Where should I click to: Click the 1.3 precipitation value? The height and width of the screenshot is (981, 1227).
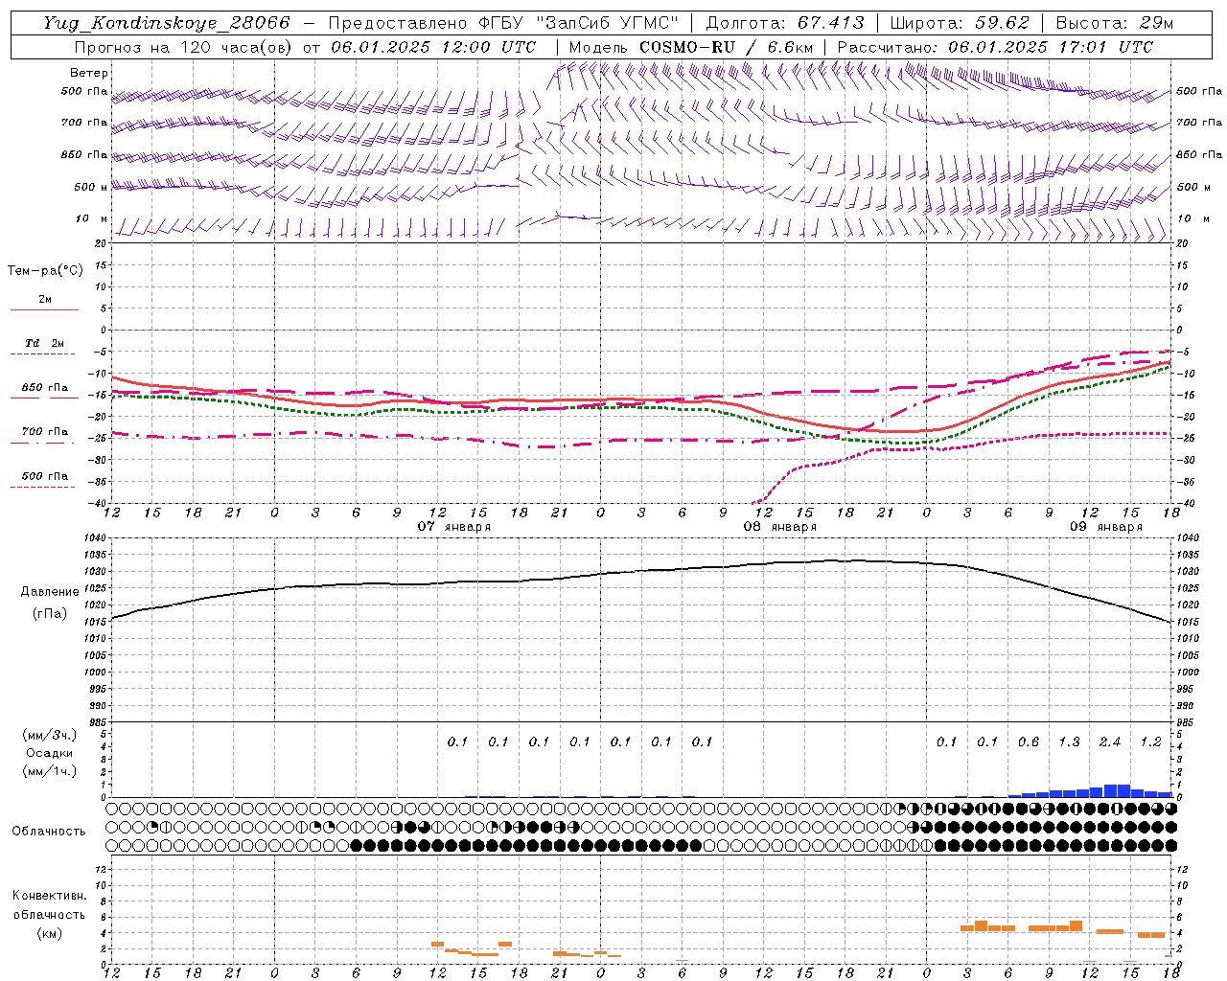1069,741
